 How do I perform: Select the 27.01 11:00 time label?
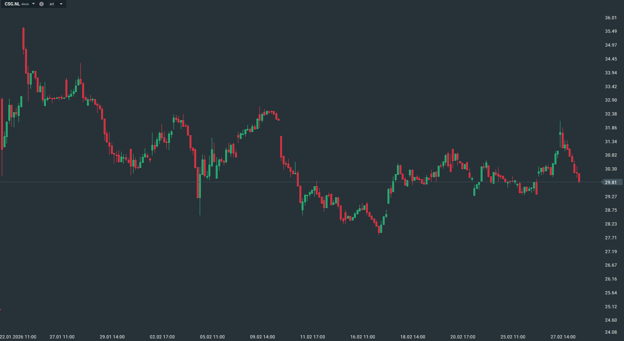[62, 337]
